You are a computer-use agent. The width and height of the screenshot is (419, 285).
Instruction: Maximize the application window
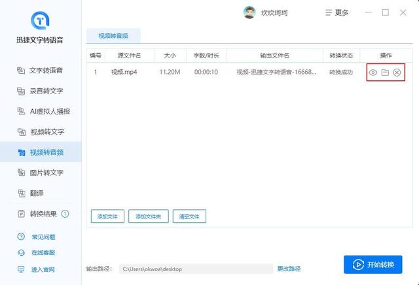coord(386,12)
